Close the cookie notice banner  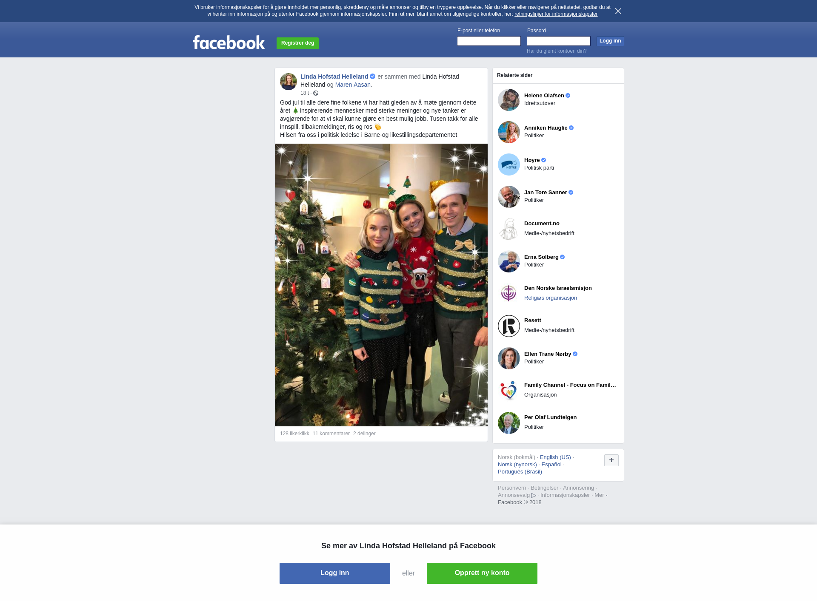(618, 11)
